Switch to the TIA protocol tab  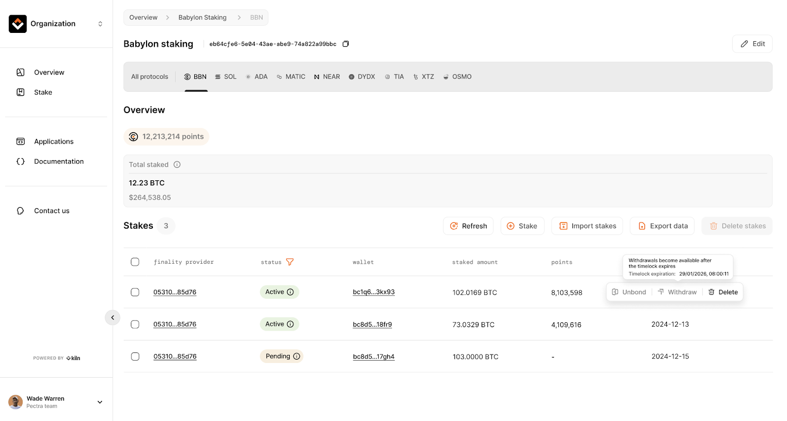tap(394, 77)
